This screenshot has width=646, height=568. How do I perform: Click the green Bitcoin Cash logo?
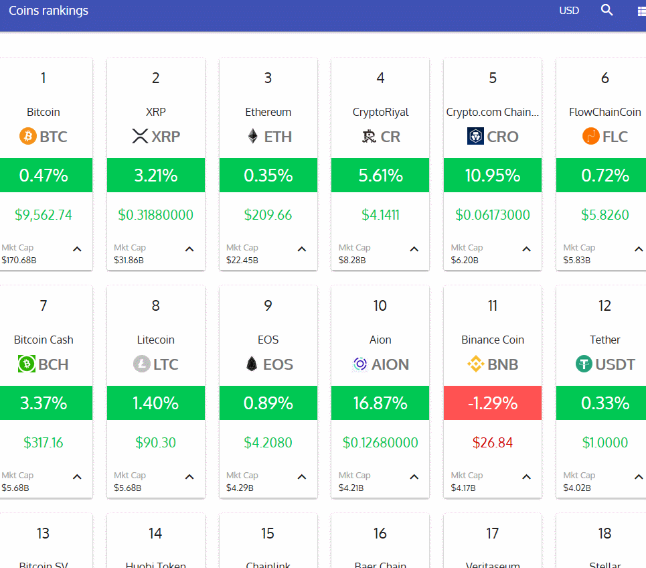27,364
